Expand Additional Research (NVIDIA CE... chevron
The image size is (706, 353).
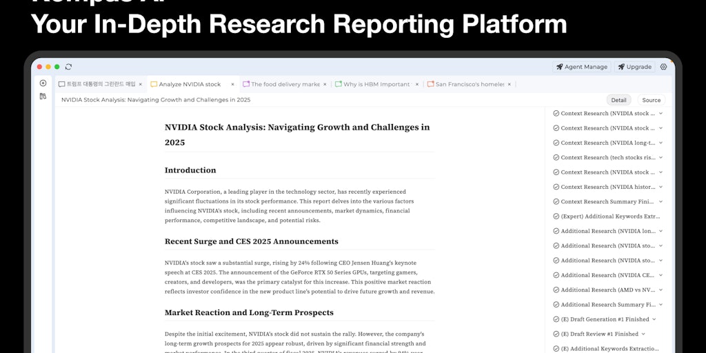coord(660,275)
